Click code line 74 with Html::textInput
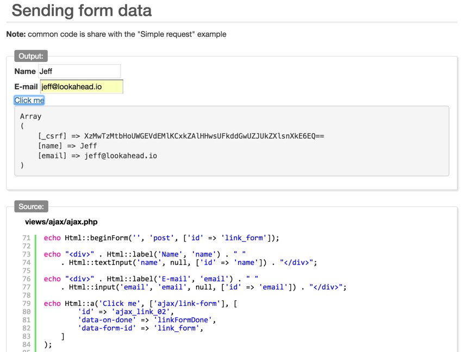 [189, 262]
